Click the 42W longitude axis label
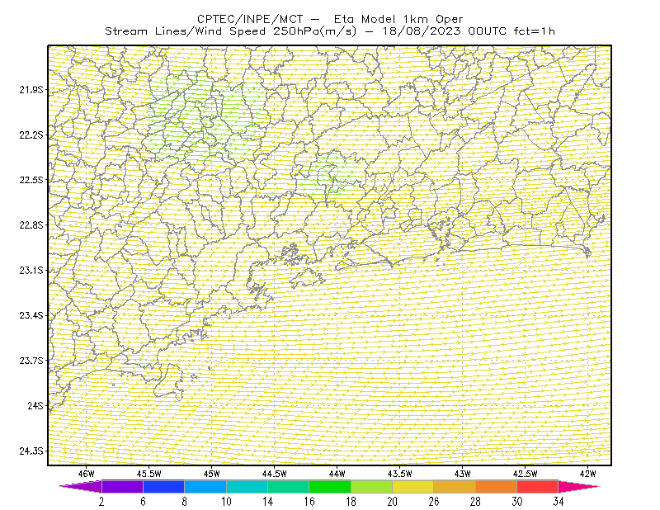 click(x=587, y=474)
